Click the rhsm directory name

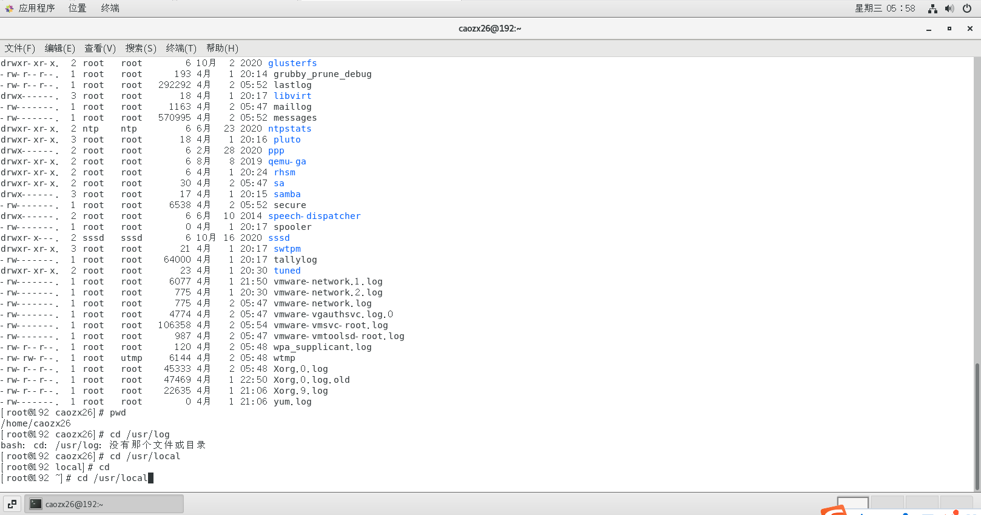tap(285, 172)
